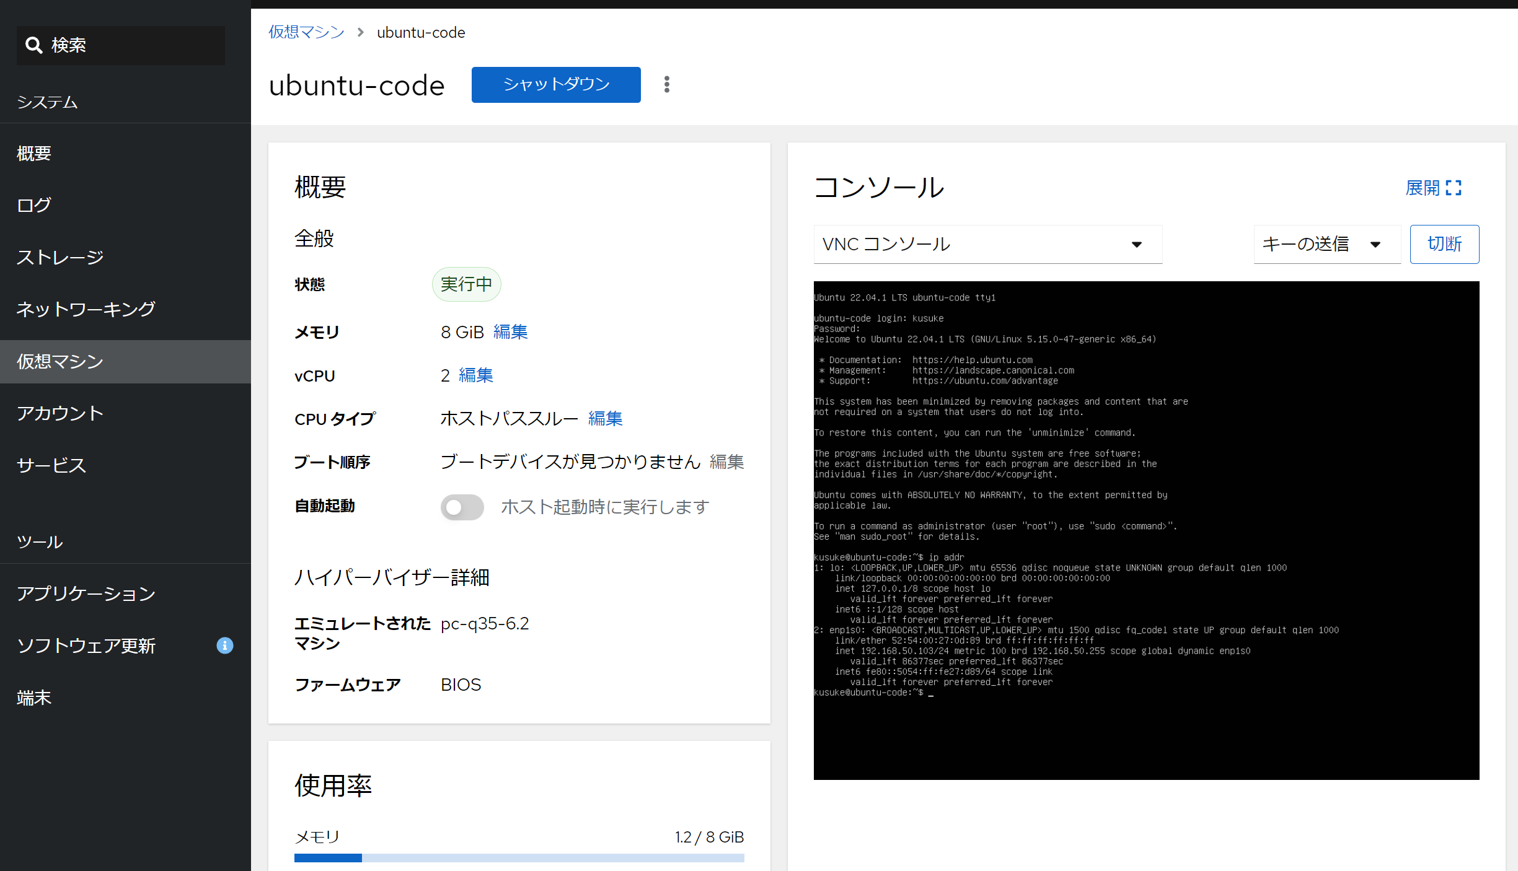
Task: Focus the 検索 search input field
Action: click(x=136, y=45)
